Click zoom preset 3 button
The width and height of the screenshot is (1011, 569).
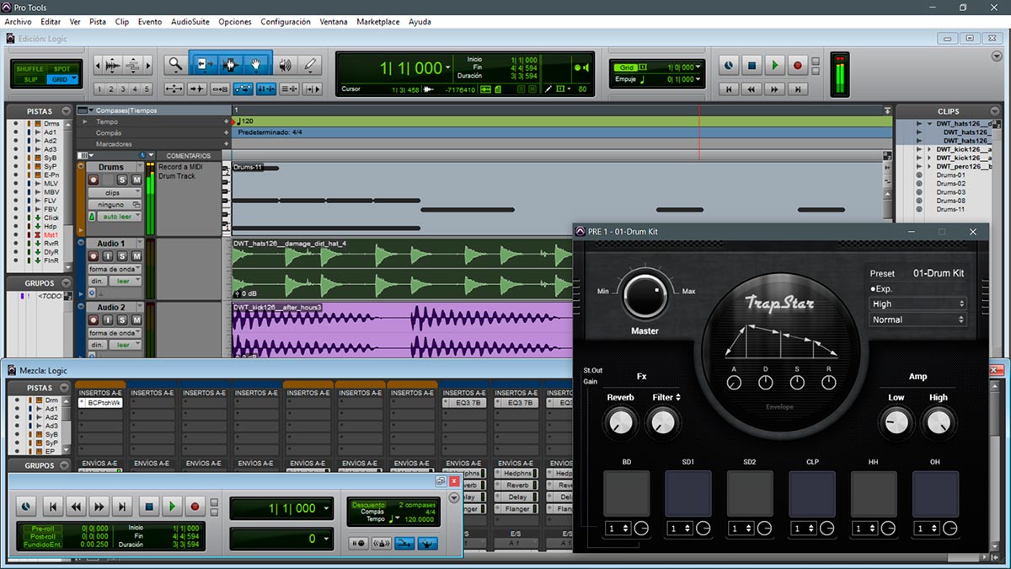[x=123, y=89]
